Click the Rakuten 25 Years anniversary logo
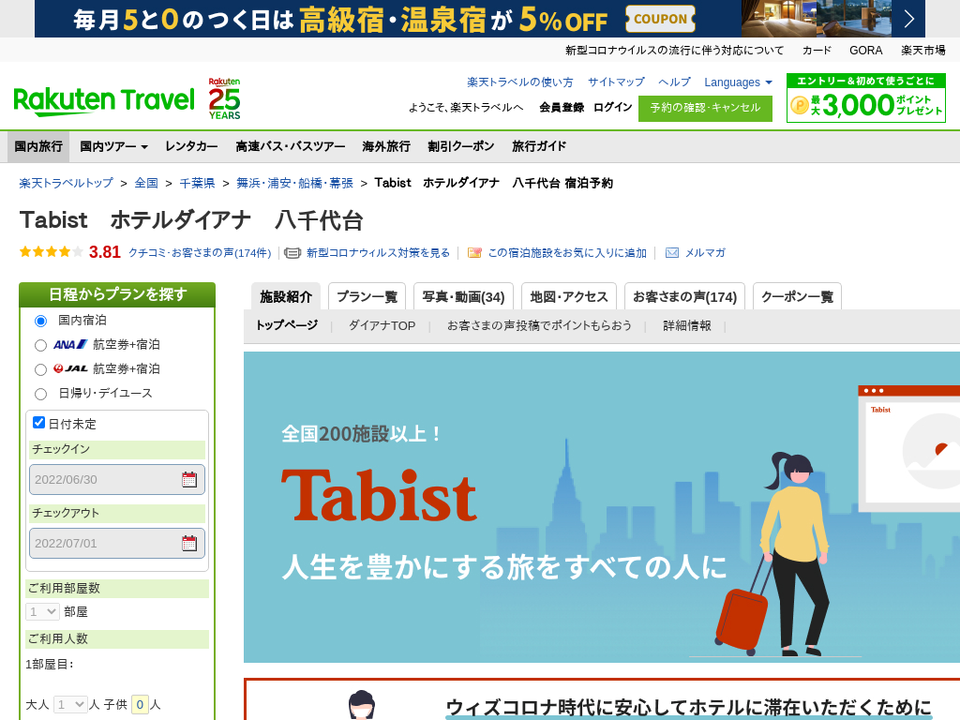Screen dimensions: 960x720 (224, 98)
